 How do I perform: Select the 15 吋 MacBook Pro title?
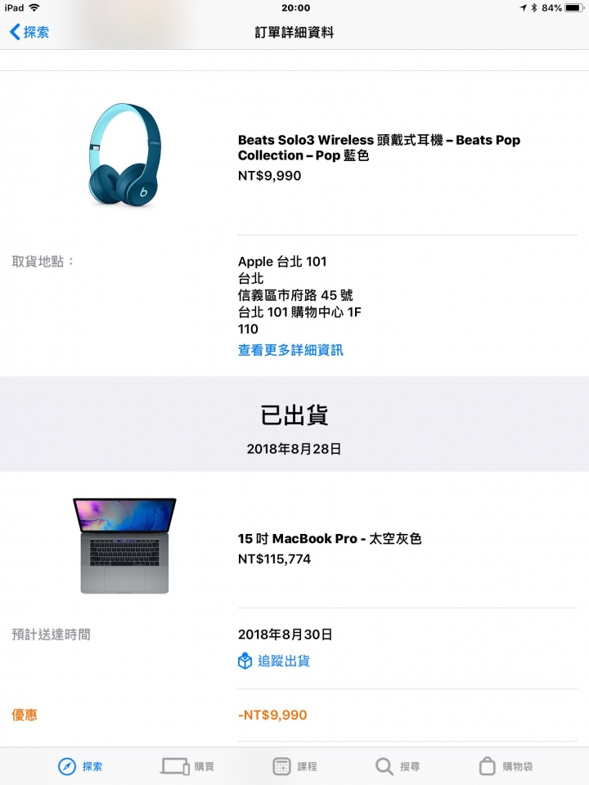[x=330, y=539]
